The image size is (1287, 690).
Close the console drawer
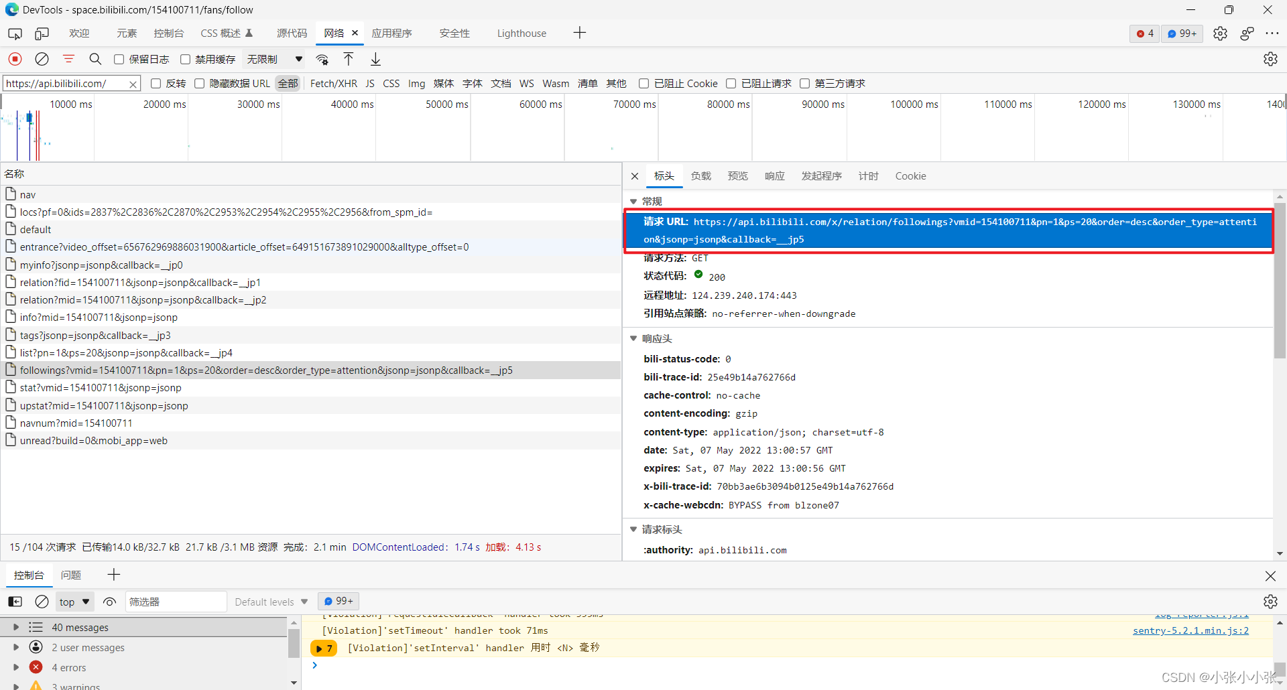click(x=1270, y=576)
